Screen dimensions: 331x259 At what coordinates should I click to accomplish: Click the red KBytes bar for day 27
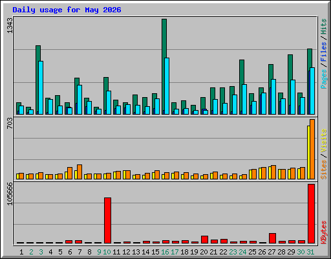point(272,238)
